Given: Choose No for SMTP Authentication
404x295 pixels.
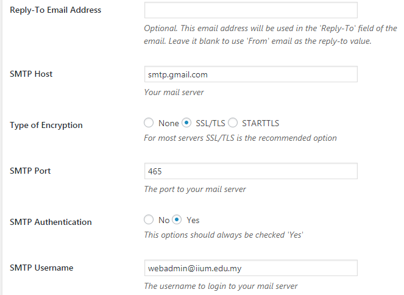Looking at the screenshot, I should click(x=149, y=220).
